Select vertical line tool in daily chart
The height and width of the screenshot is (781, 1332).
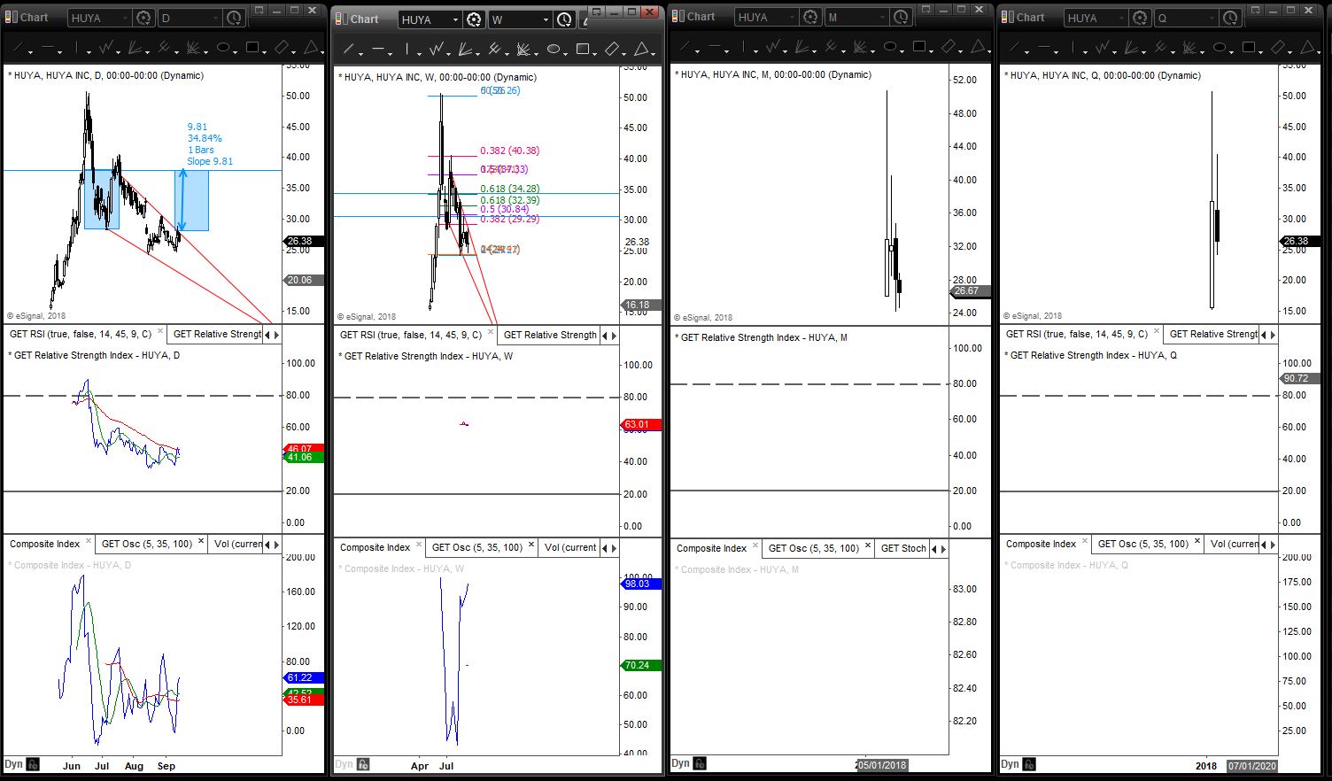click(x=77, y=47)
